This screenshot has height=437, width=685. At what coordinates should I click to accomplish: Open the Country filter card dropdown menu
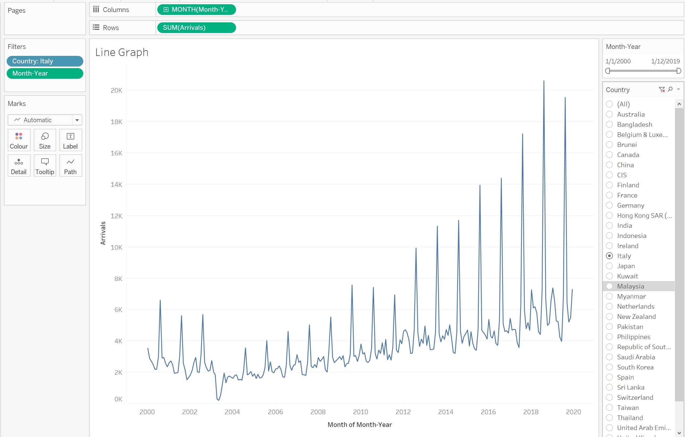coord(678,89)
